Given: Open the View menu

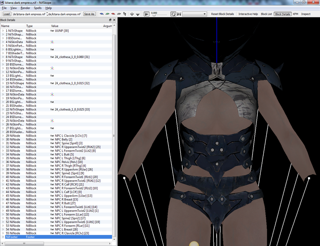Looking at the screenshot, I should [14, 8].
